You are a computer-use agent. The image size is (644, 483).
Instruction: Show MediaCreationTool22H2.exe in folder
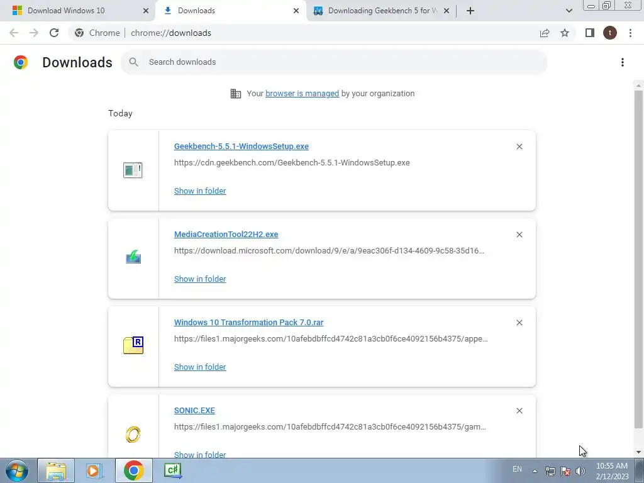click(x=200, y=279)
